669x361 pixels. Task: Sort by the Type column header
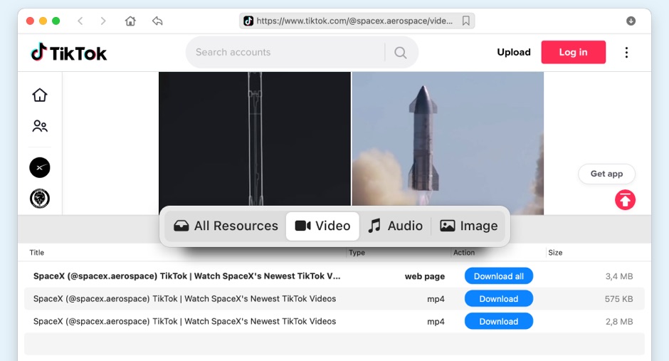click(357, 253)
